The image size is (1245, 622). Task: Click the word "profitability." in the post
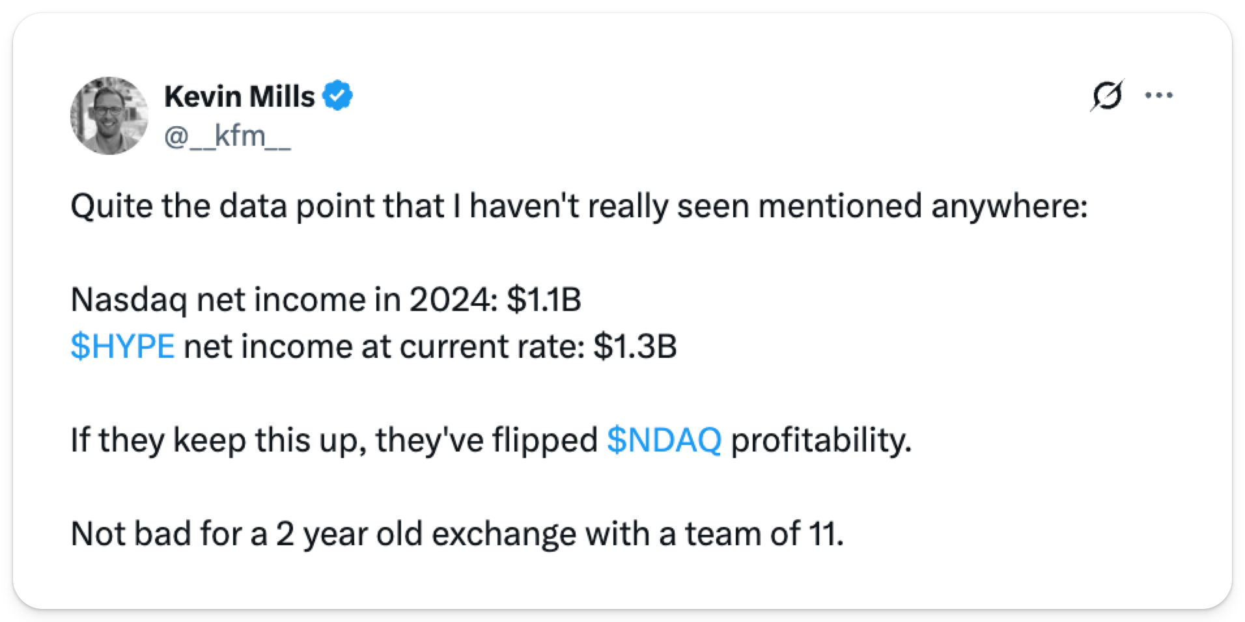[x=820, y=440]
